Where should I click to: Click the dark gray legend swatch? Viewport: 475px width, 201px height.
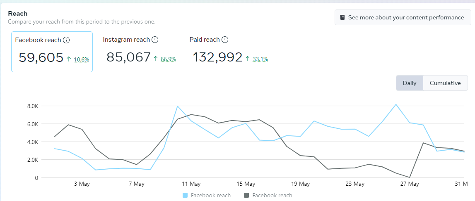click(247, 196)
